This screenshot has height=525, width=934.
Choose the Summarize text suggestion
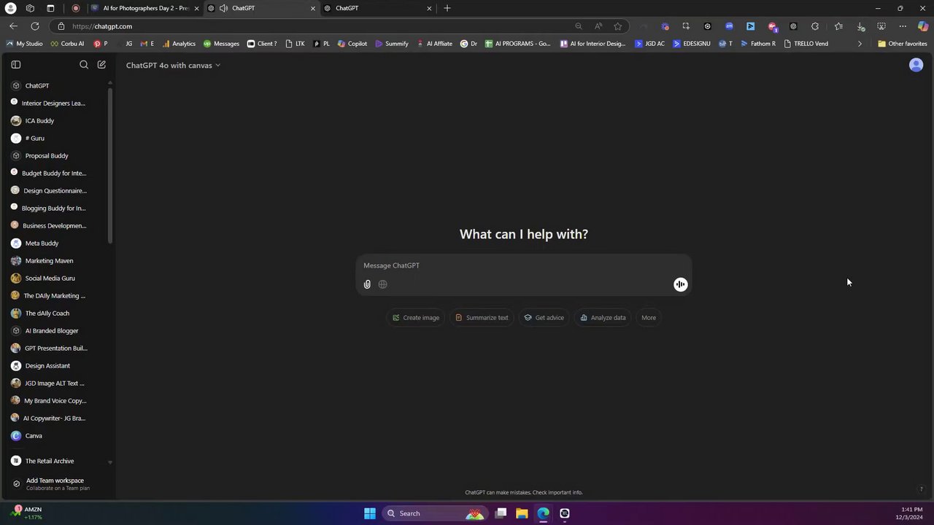pos(482,318)
